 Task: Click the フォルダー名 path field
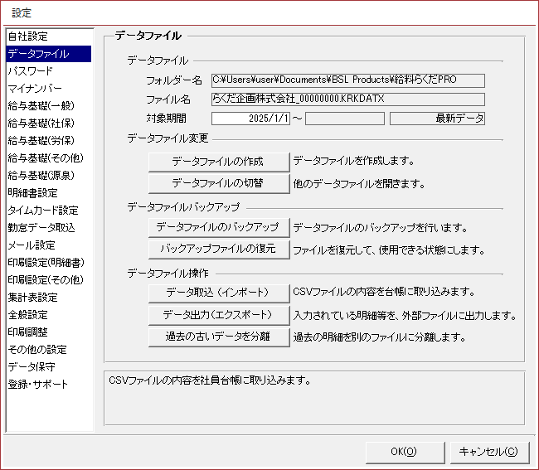[347, 80]
